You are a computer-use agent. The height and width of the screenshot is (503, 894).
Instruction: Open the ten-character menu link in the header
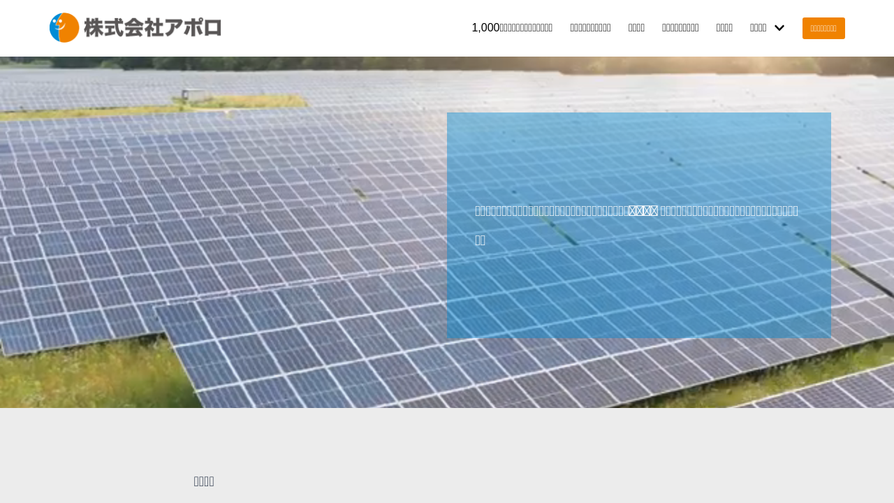coord(680,28)
